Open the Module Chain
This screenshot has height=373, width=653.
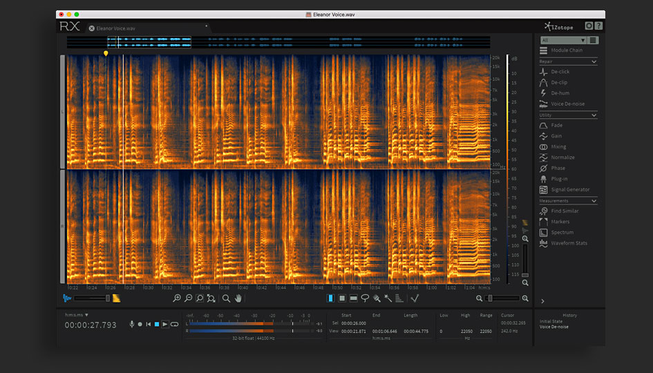click(x=566, y=50)
